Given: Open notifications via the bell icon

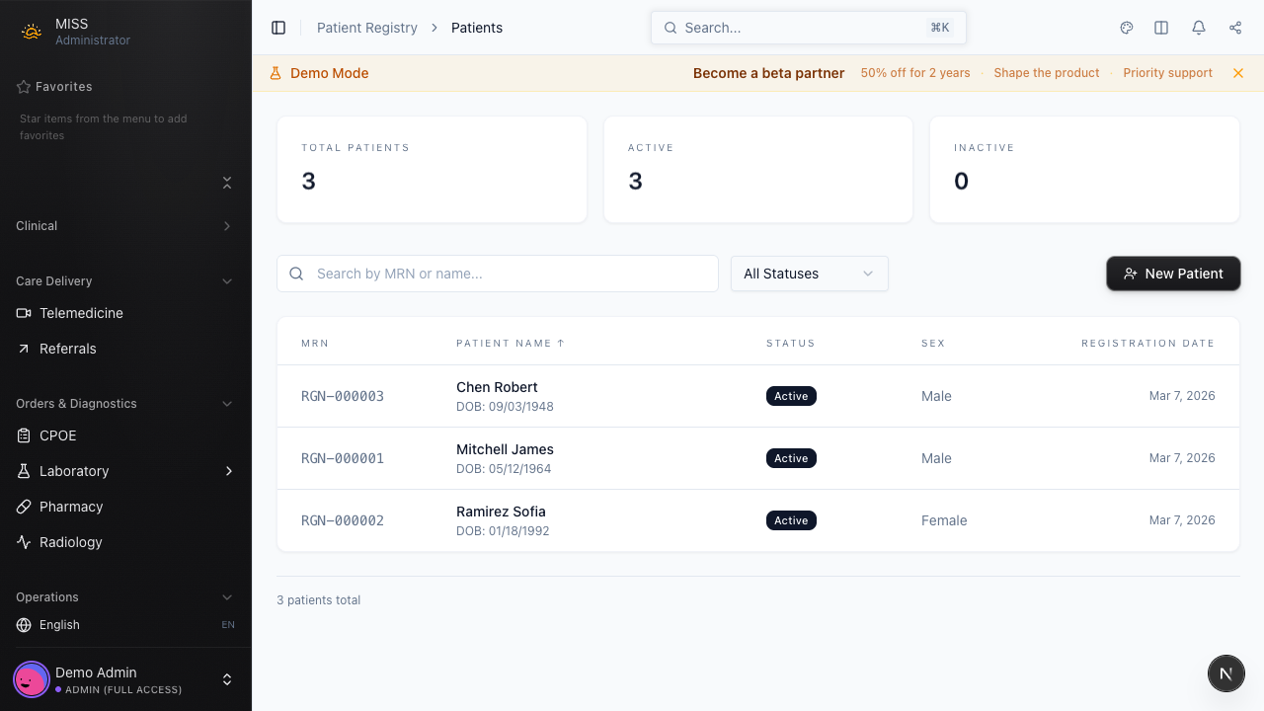Looking at the screenshot, I should point(1199,28).
